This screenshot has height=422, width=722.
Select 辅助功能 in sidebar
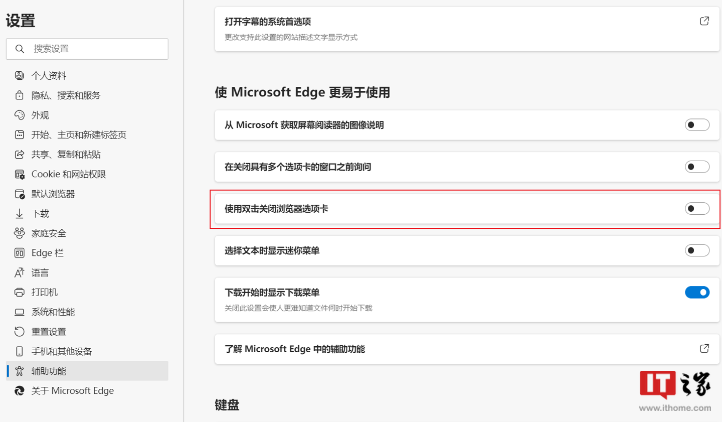click(x=87, y=371)
